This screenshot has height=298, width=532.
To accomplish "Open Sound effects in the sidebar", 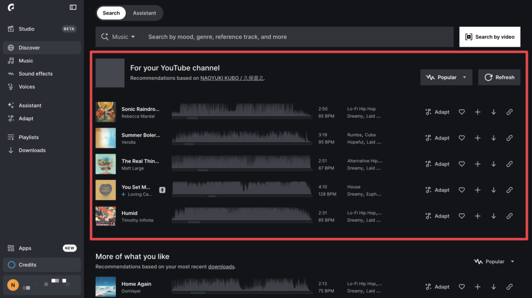I will click(x=42, y=74).
